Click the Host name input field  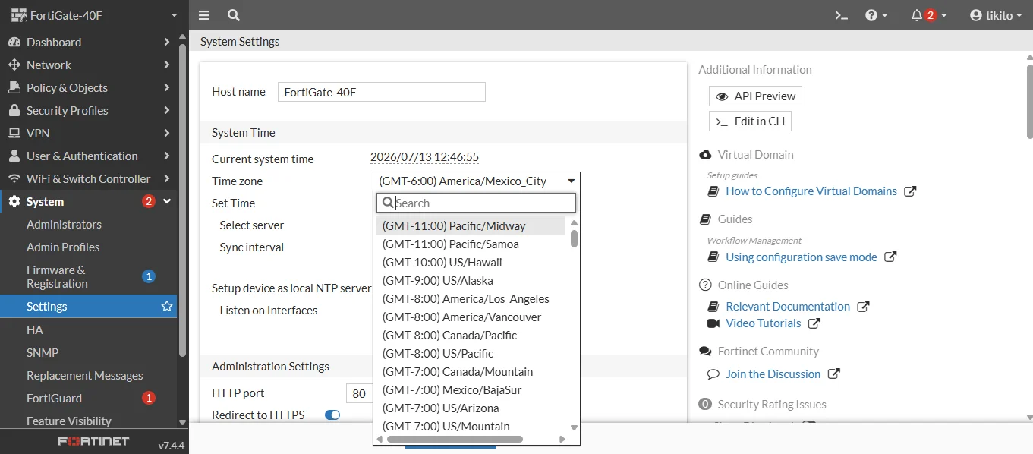click(382, 93)
